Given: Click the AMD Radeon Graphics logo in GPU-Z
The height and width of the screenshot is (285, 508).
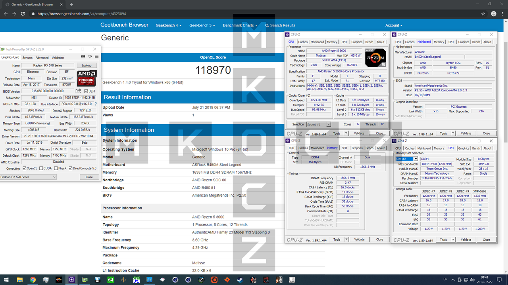Looking at the screenshot, I should tap(87, 78).
